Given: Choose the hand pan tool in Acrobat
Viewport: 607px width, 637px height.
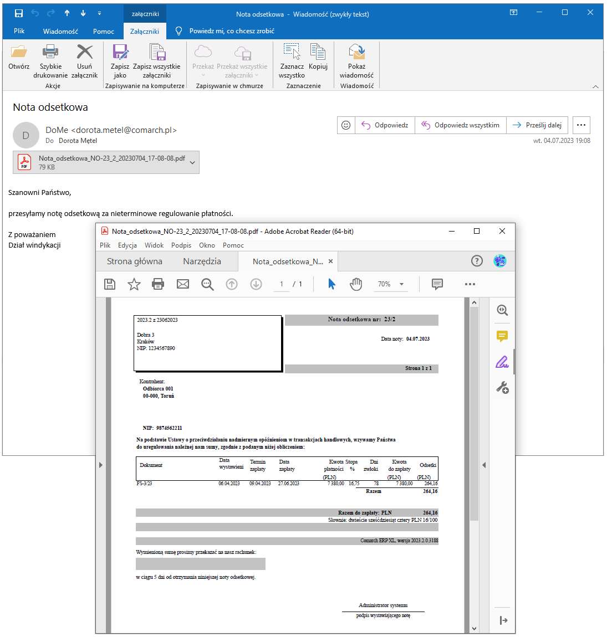Looking at the screenshot, I should pyautogui.click(x=356, y=284).
